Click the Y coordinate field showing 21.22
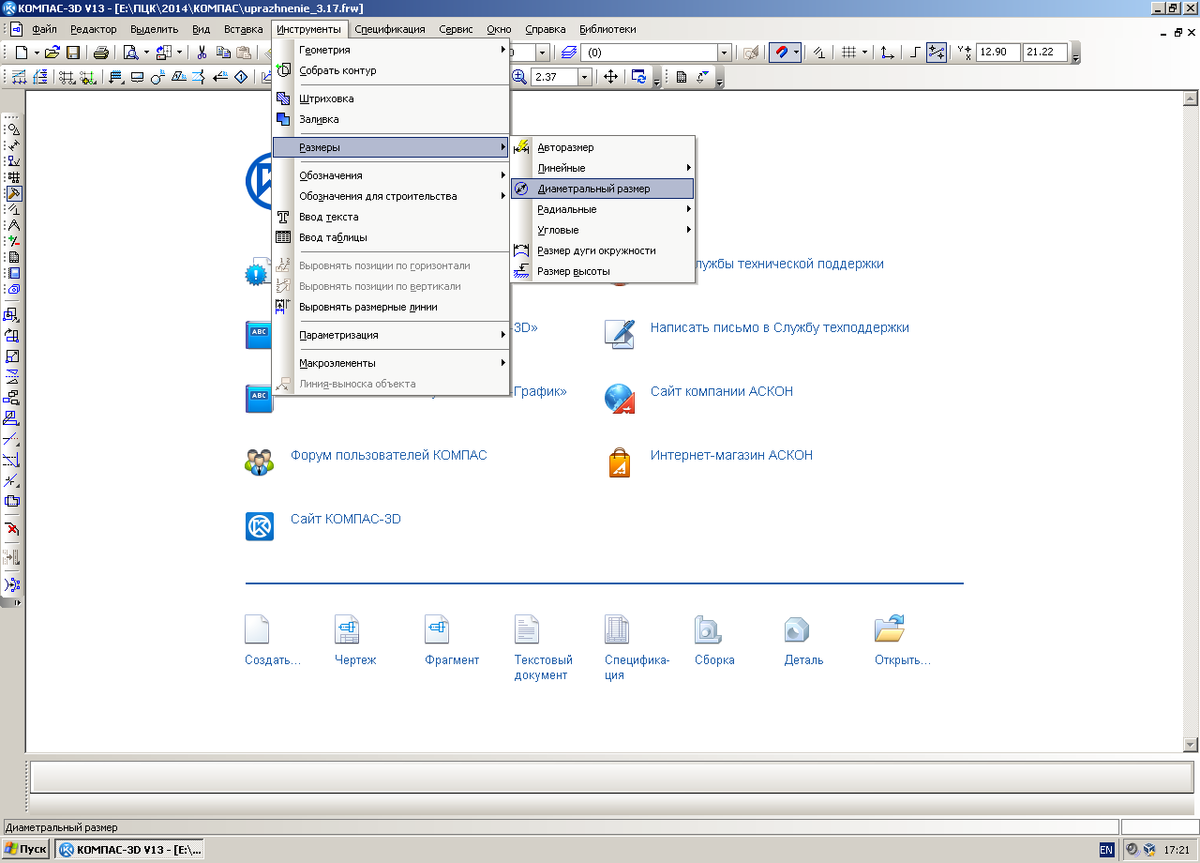The width and height of the screenshot is (1200, 863). (x=1045, y=53)
